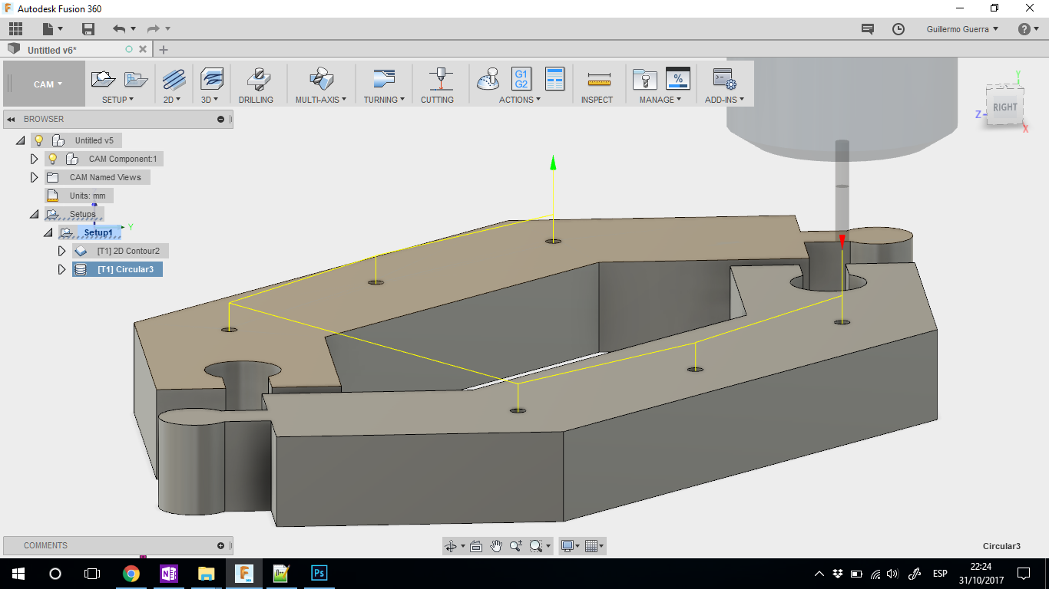The width and height of the screenshot is (1049, 589).
Task: Click the Save icon in the top bar
Action: pyautogui.click(x=88, y=29)
